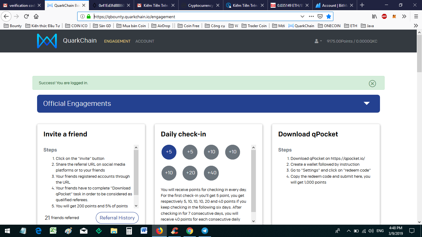The width and height of the screenshot is (422, 237).
Task: Expand toolbar overflow chevron beside MetaMask
Action: 405,16
